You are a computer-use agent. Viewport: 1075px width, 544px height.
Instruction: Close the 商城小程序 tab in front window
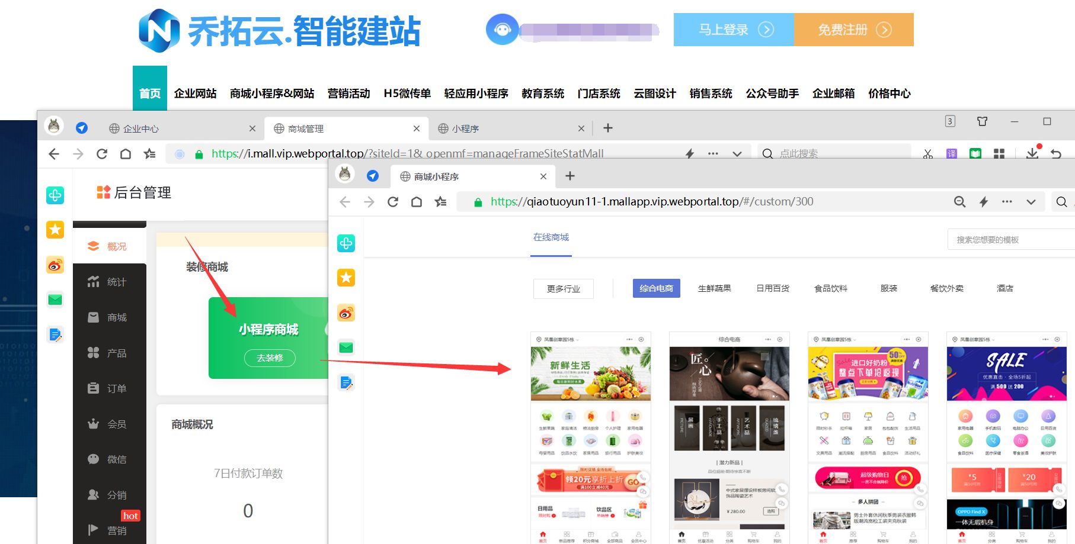point(543,176)
